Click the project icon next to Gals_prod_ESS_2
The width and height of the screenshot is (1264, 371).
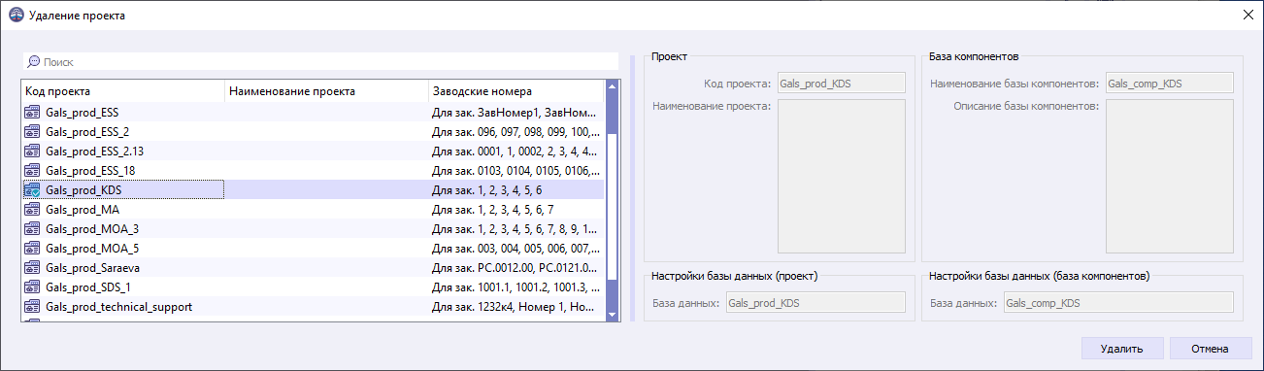pos(32,132)
